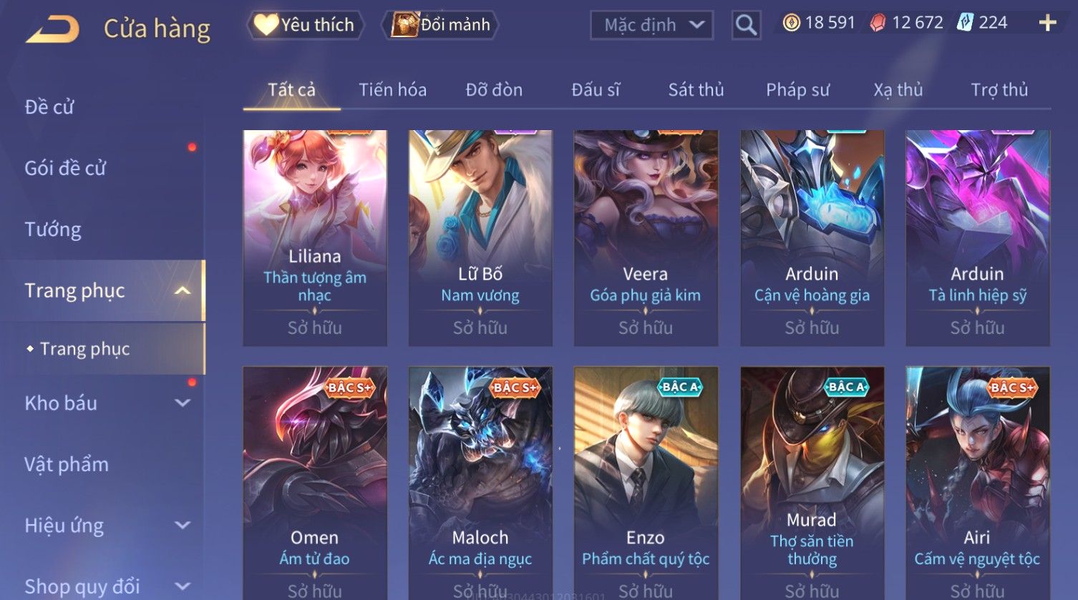Click the gold coin currency icon

tap(791, 23)
